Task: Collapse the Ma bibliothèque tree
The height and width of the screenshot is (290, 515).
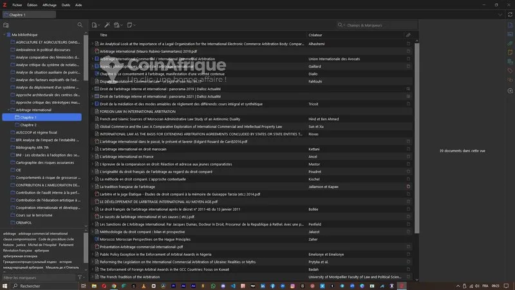Action: click(5, 35)
